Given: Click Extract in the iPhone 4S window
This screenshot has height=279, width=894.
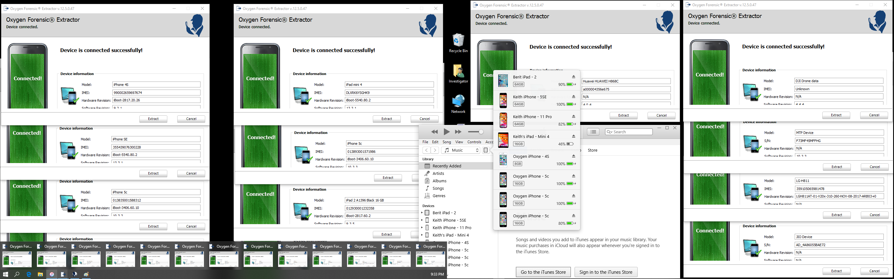Looking at the screenshot, I should point(153,119).
